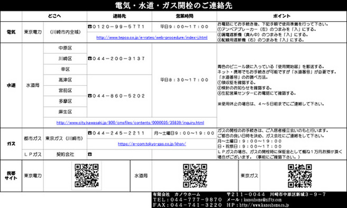Click the title 電気・水道・ガス開栓のご連絡先
The width and height of the screenshot is (347, 208).
[x=173, y=5]
